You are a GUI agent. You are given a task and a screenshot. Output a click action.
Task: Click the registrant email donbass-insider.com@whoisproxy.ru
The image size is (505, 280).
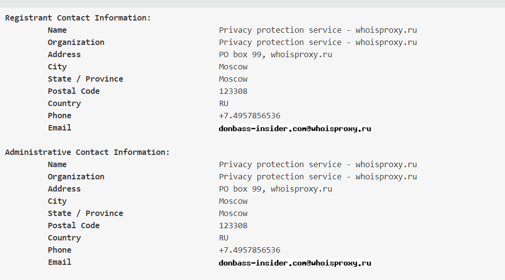[295, 129]
